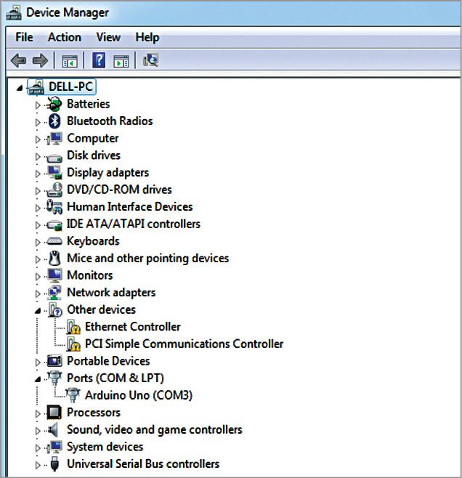Click the Batteries device icon
Image resolution: width=462 pixels, height=478 pixels.
coord(54,104)
